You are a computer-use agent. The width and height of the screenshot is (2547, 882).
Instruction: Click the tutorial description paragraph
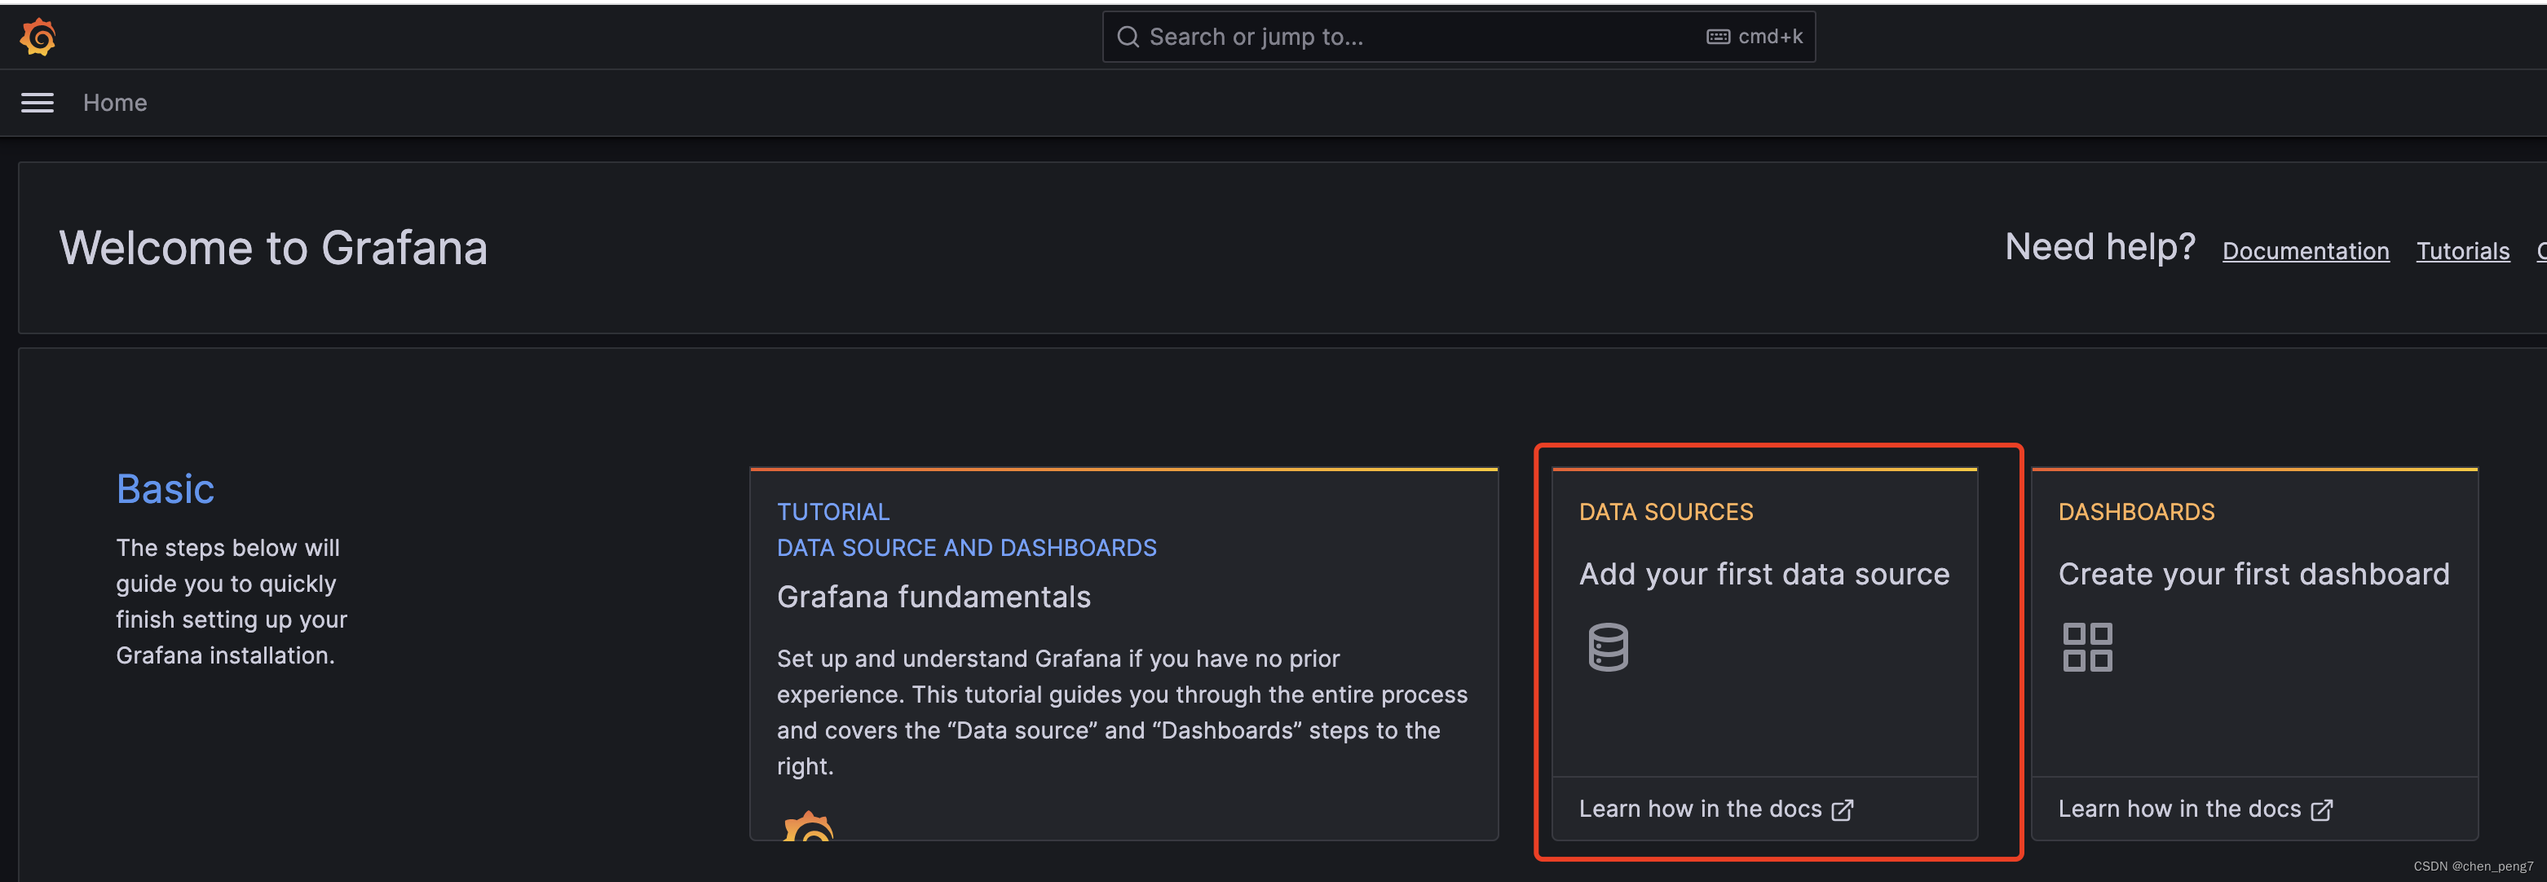pos(1122,712)
